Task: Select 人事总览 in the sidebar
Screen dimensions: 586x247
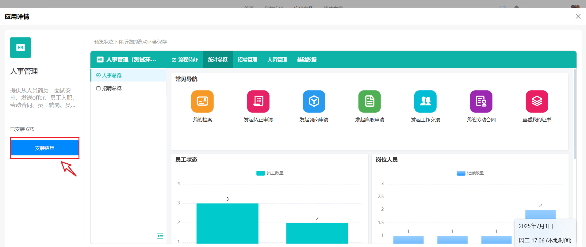Action: tap(112, 75)
